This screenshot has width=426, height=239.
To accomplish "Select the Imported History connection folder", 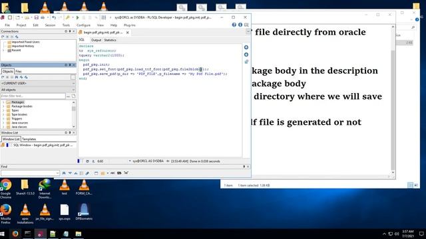I will tap(23, 46).
